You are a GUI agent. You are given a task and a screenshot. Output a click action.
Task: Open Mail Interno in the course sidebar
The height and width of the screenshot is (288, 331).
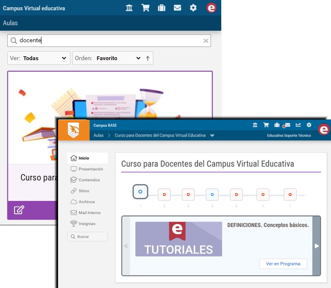[x=90, y=212]
